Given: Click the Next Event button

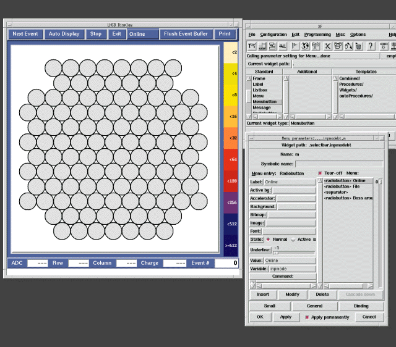Looking at the screenshot, I should pos(26,34).
